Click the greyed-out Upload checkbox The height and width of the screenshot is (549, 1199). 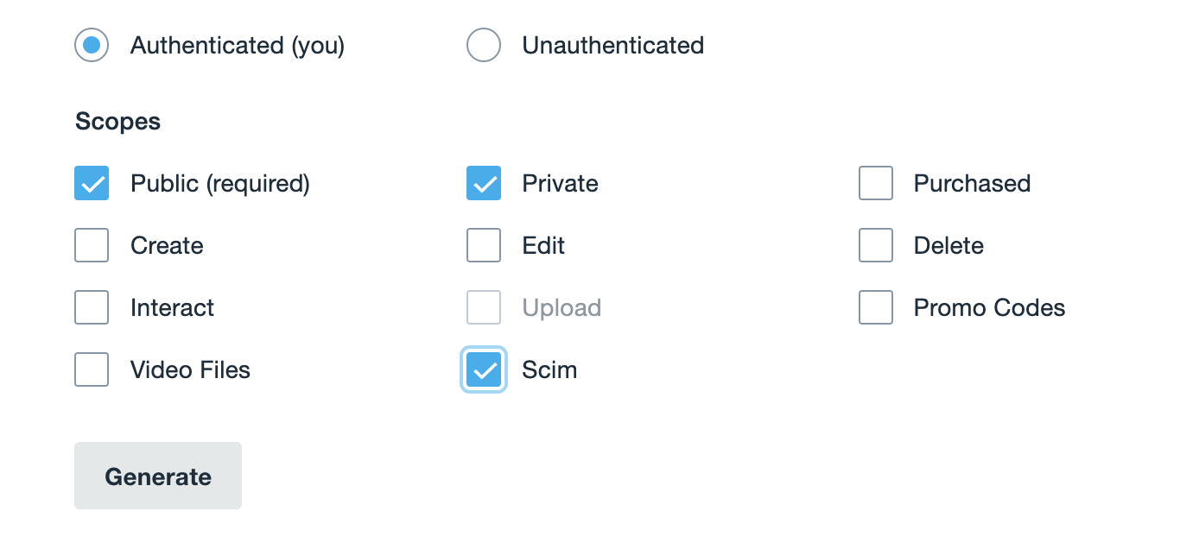click(484, 307)
